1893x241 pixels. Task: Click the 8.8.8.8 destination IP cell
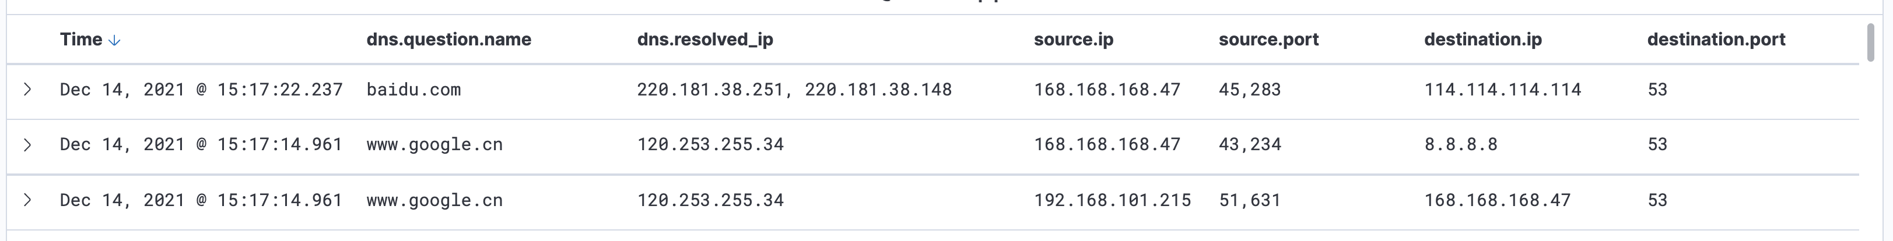[1460, 144]
